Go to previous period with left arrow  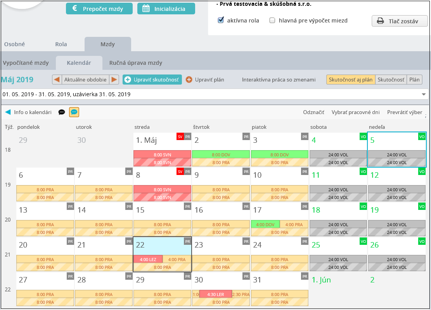[57, 80]
